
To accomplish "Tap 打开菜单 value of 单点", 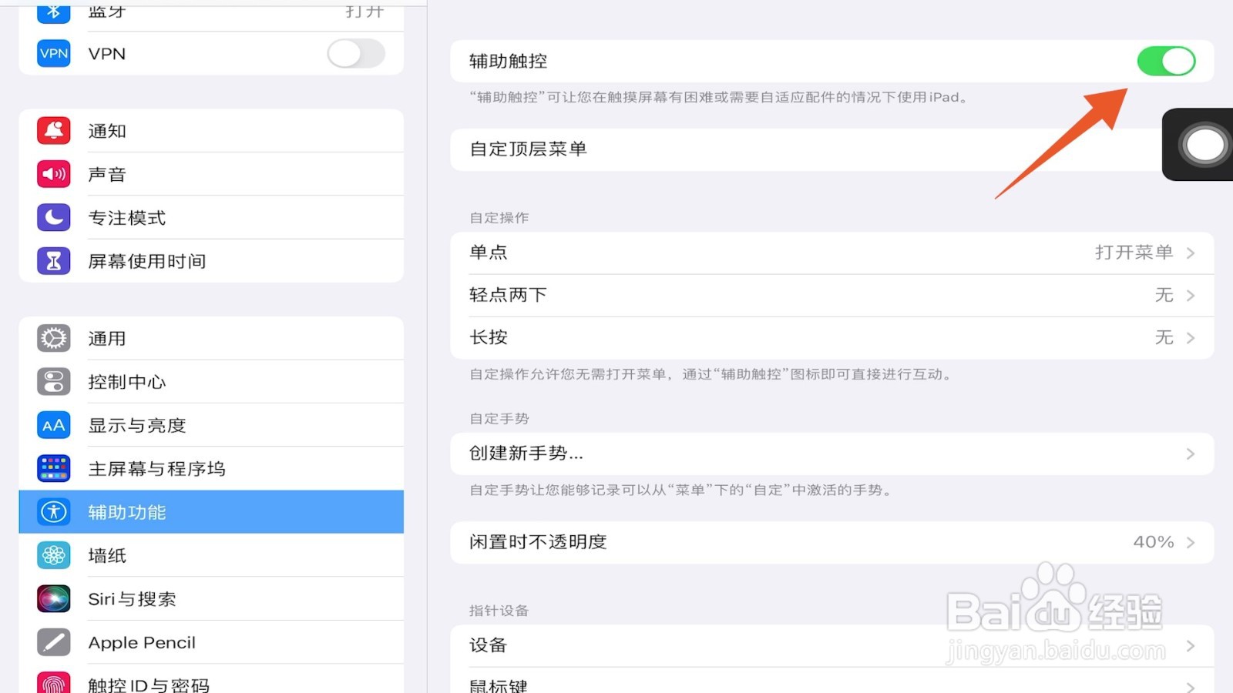I will 1134,253.
